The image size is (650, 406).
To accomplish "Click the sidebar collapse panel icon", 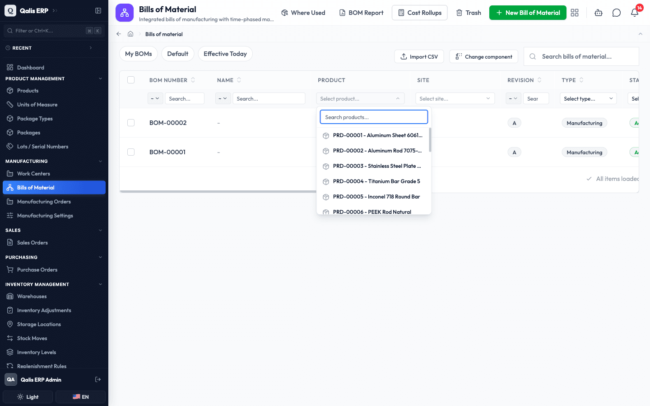I will [98, 10].
